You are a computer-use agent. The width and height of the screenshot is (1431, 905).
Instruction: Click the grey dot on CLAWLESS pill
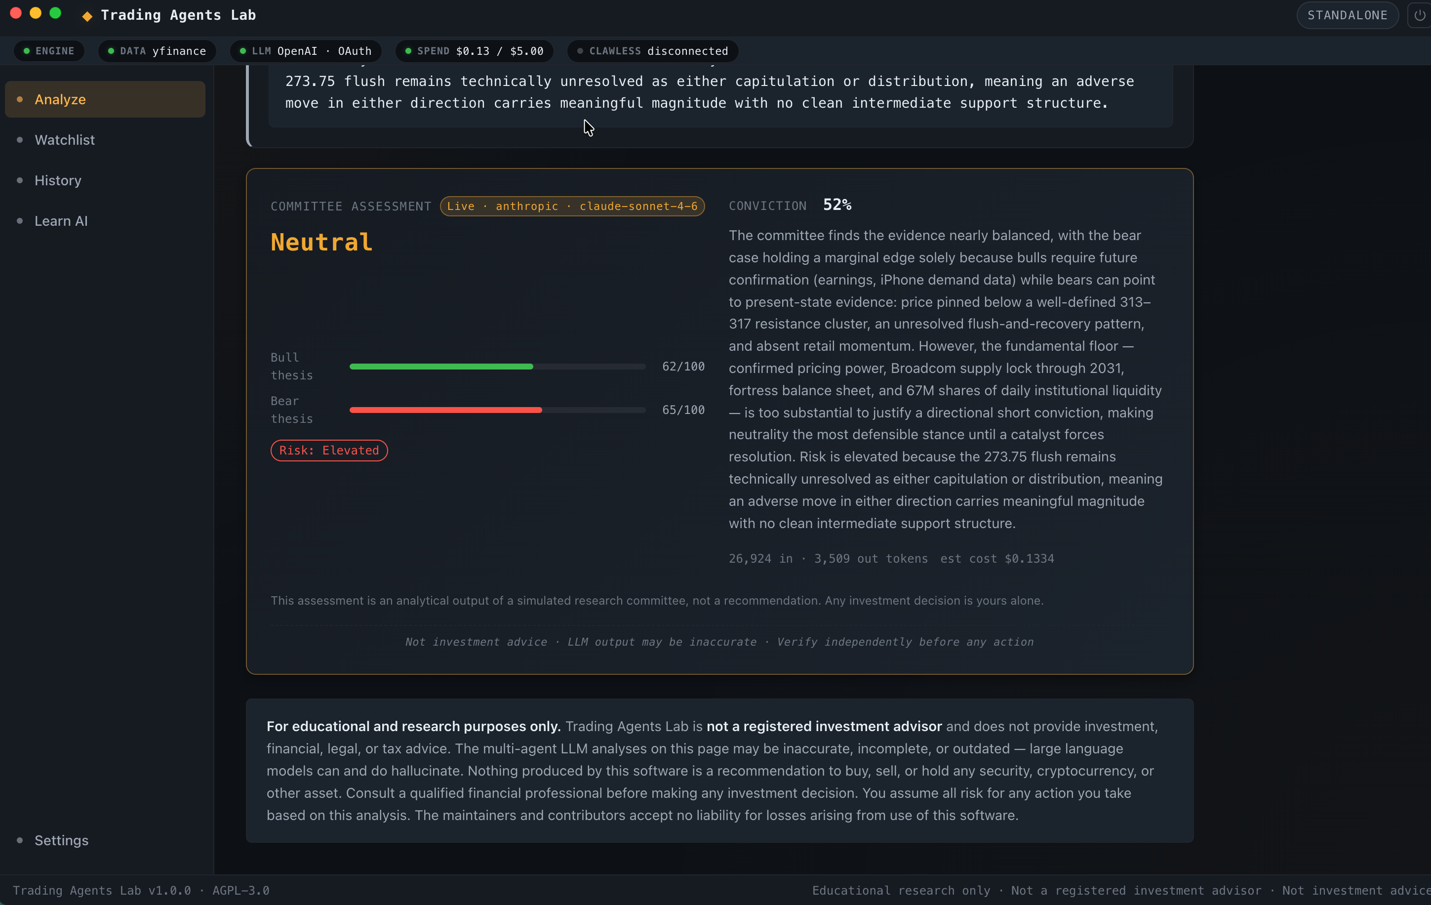[x=580, y=51]
